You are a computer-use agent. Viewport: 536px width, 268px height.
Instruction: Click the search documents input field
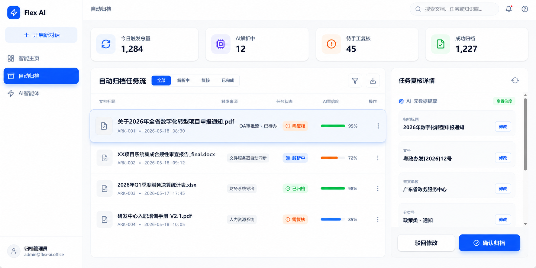454,9
